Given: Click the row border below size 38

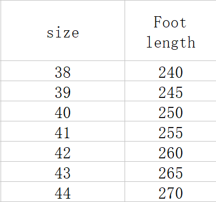Looking at the screenshot, I should pos(63,81).
